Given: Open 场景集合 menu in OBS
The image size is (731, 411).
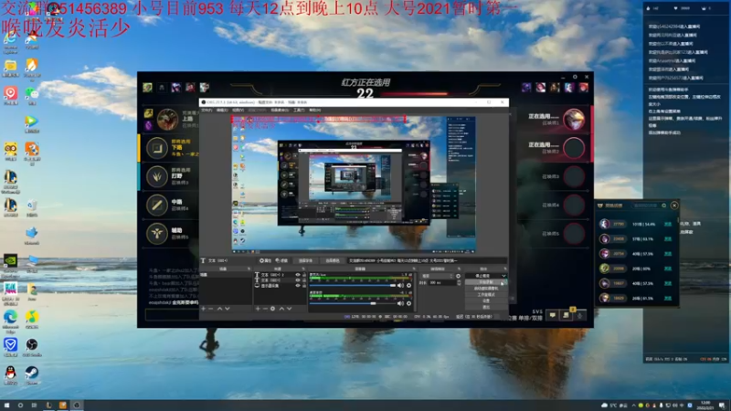Looking at the screenshot, I should click(x=280, y=110).
